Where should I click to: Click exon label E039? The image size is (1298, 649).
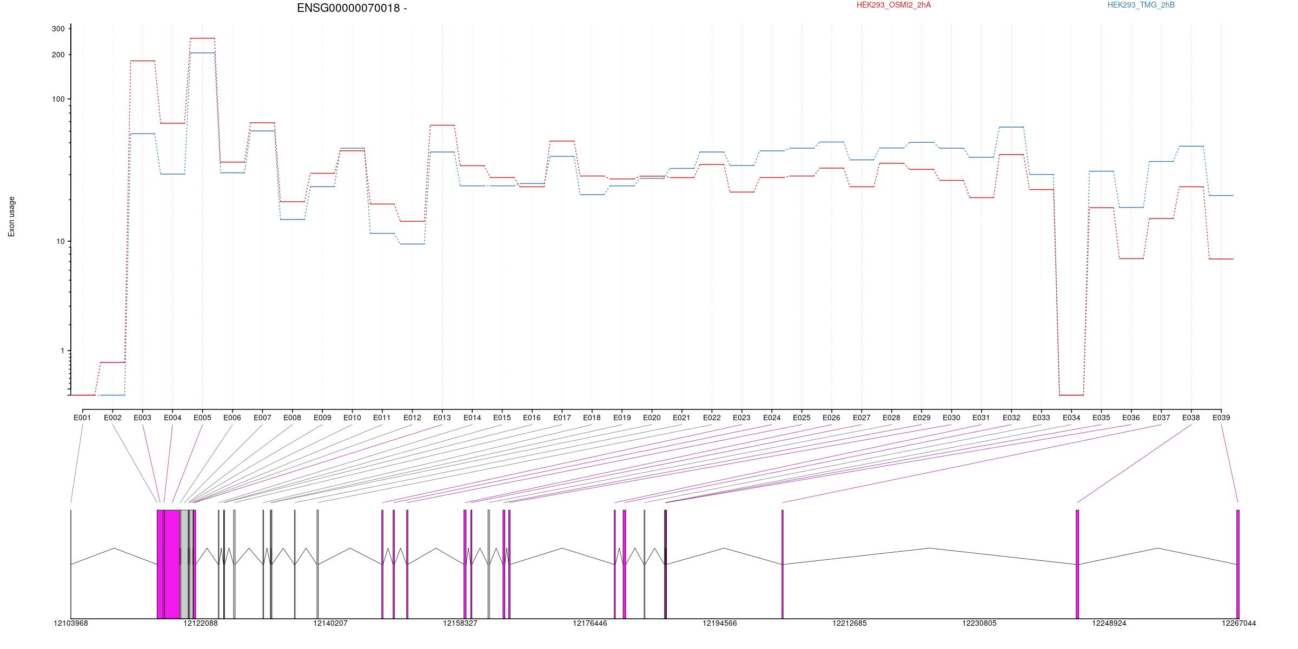pos(1221,418)
